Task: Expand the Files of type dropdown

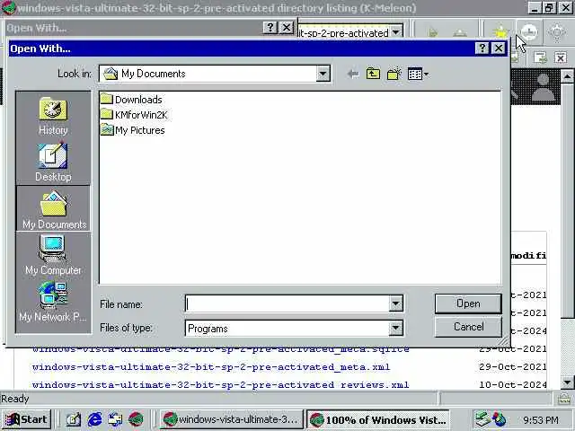Action: [x=395, y=329]
